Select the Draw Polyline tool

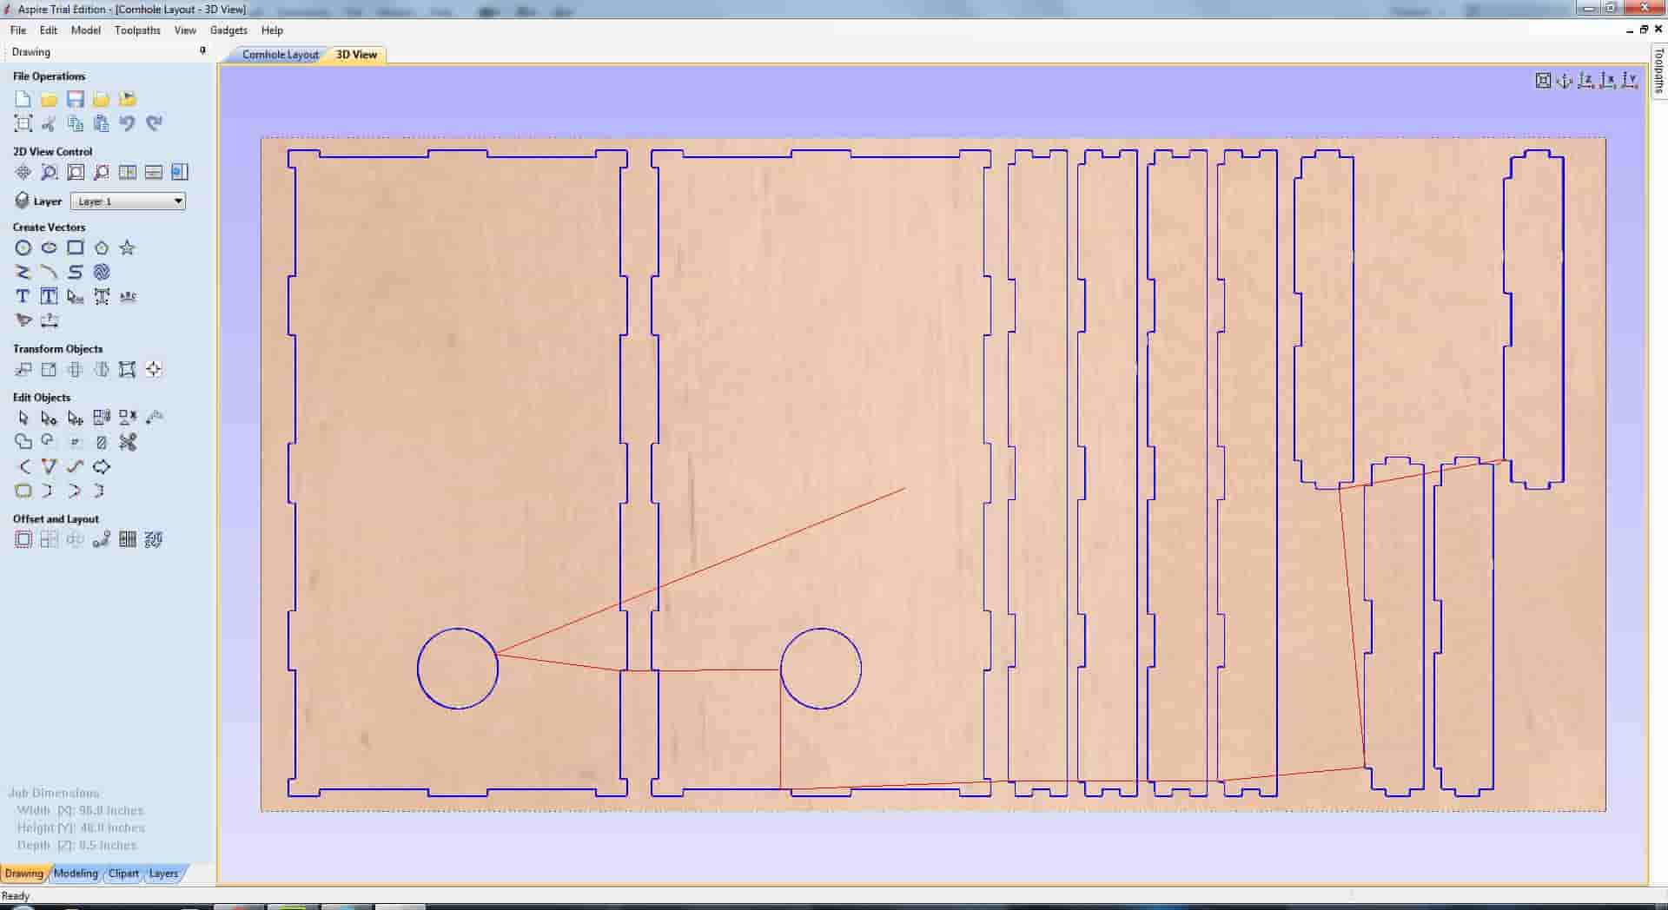coord(23,272)
